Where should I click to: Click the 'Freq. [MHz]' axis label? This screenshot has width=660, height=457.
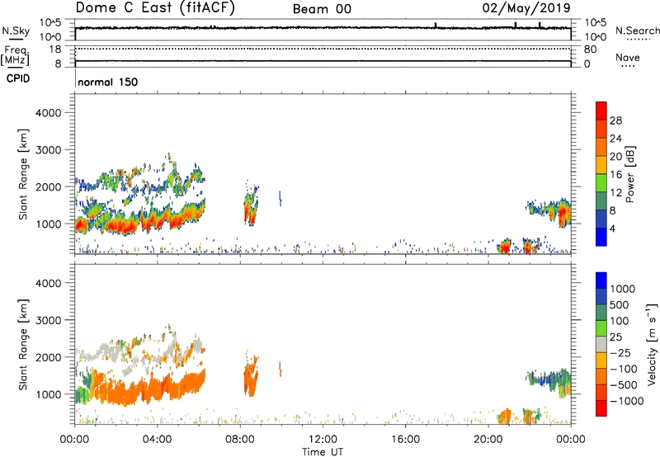pos(15,55)
